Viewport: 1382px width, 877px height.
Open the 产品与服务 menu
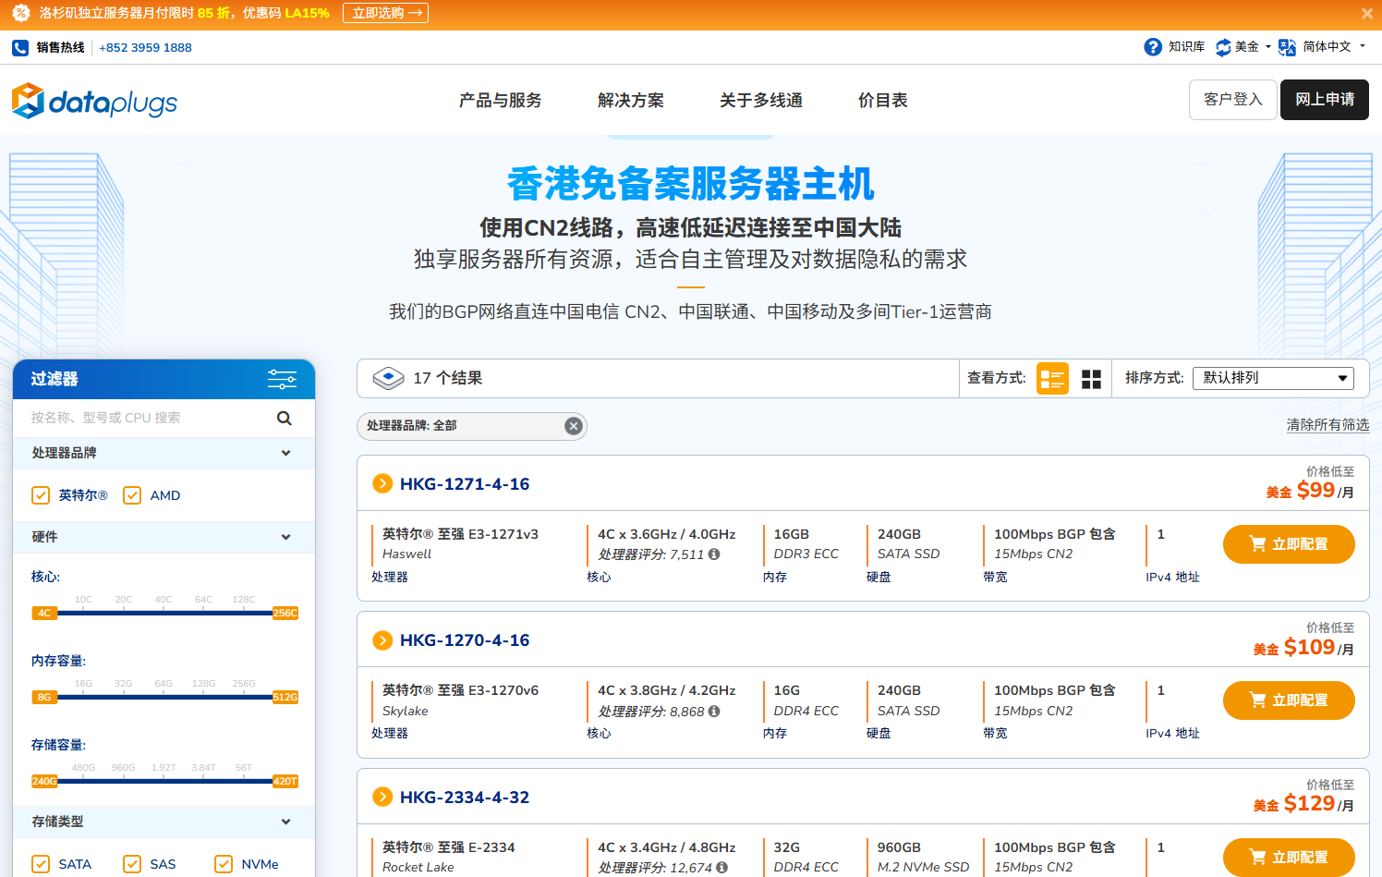pos(501,100)
